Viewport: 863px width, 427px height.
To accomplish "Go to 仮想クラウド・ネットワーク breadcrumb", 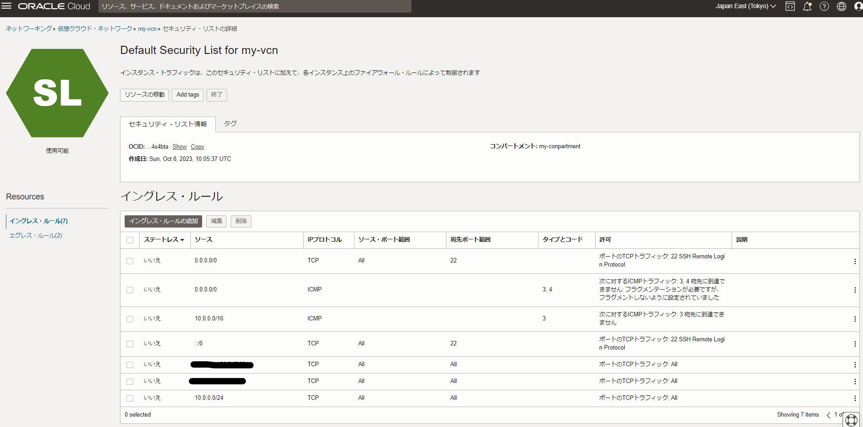I will pos(95,29).
